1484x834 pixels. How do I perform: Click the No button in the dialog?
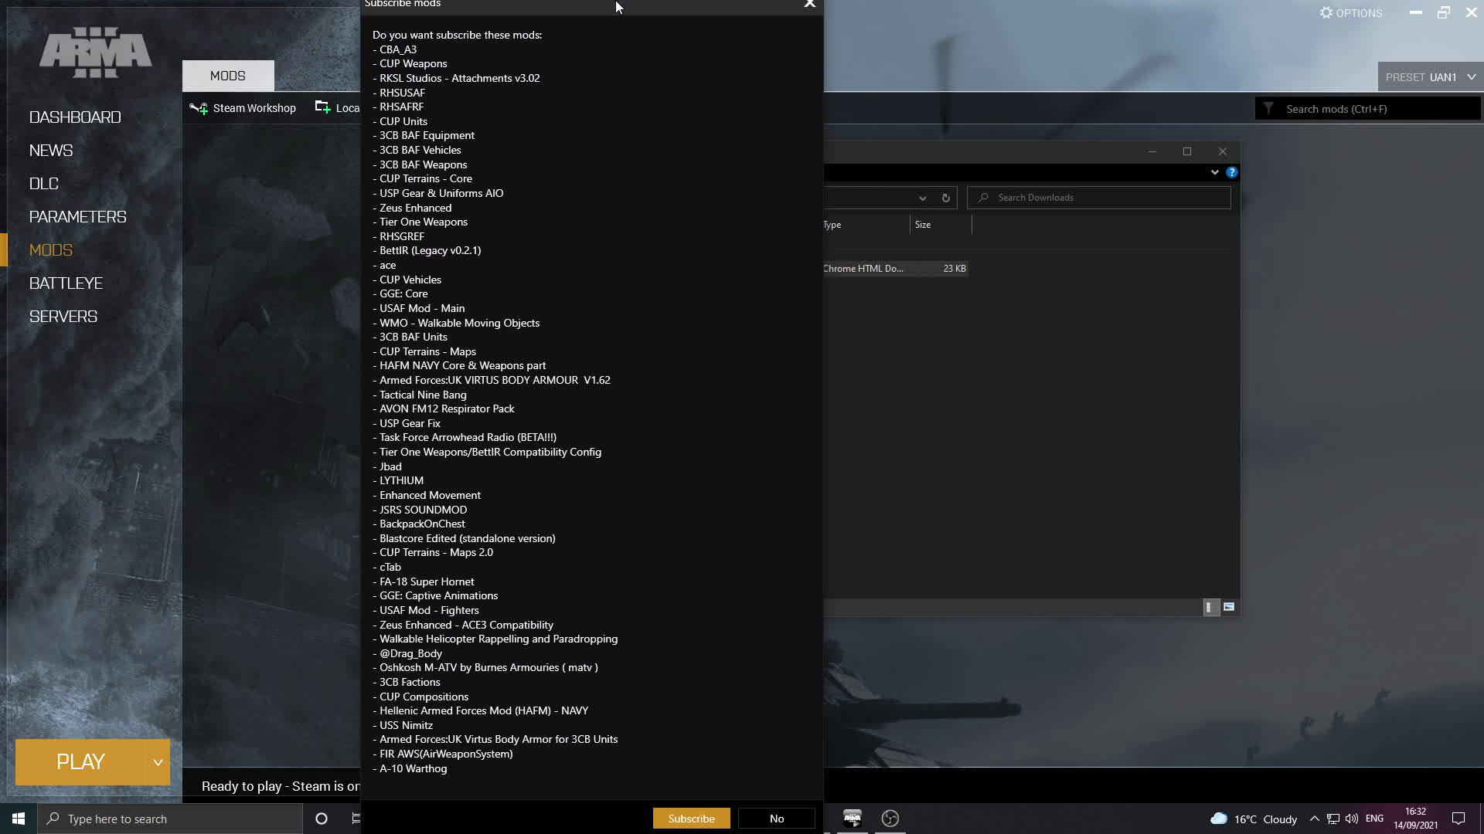(x=777, y=819)
